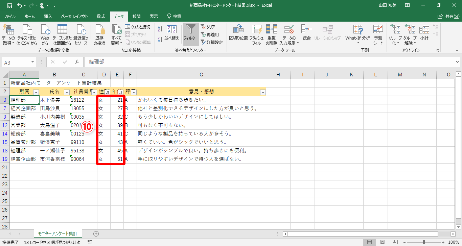Click 重複の削除 to remove duplicates
This screenshot has width=462, height=246.
tap(272, 35)
